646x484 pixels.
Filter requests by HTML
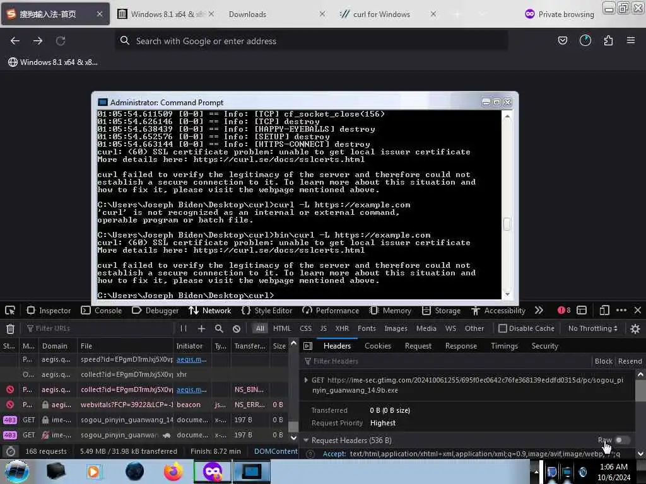pos(282,328)
